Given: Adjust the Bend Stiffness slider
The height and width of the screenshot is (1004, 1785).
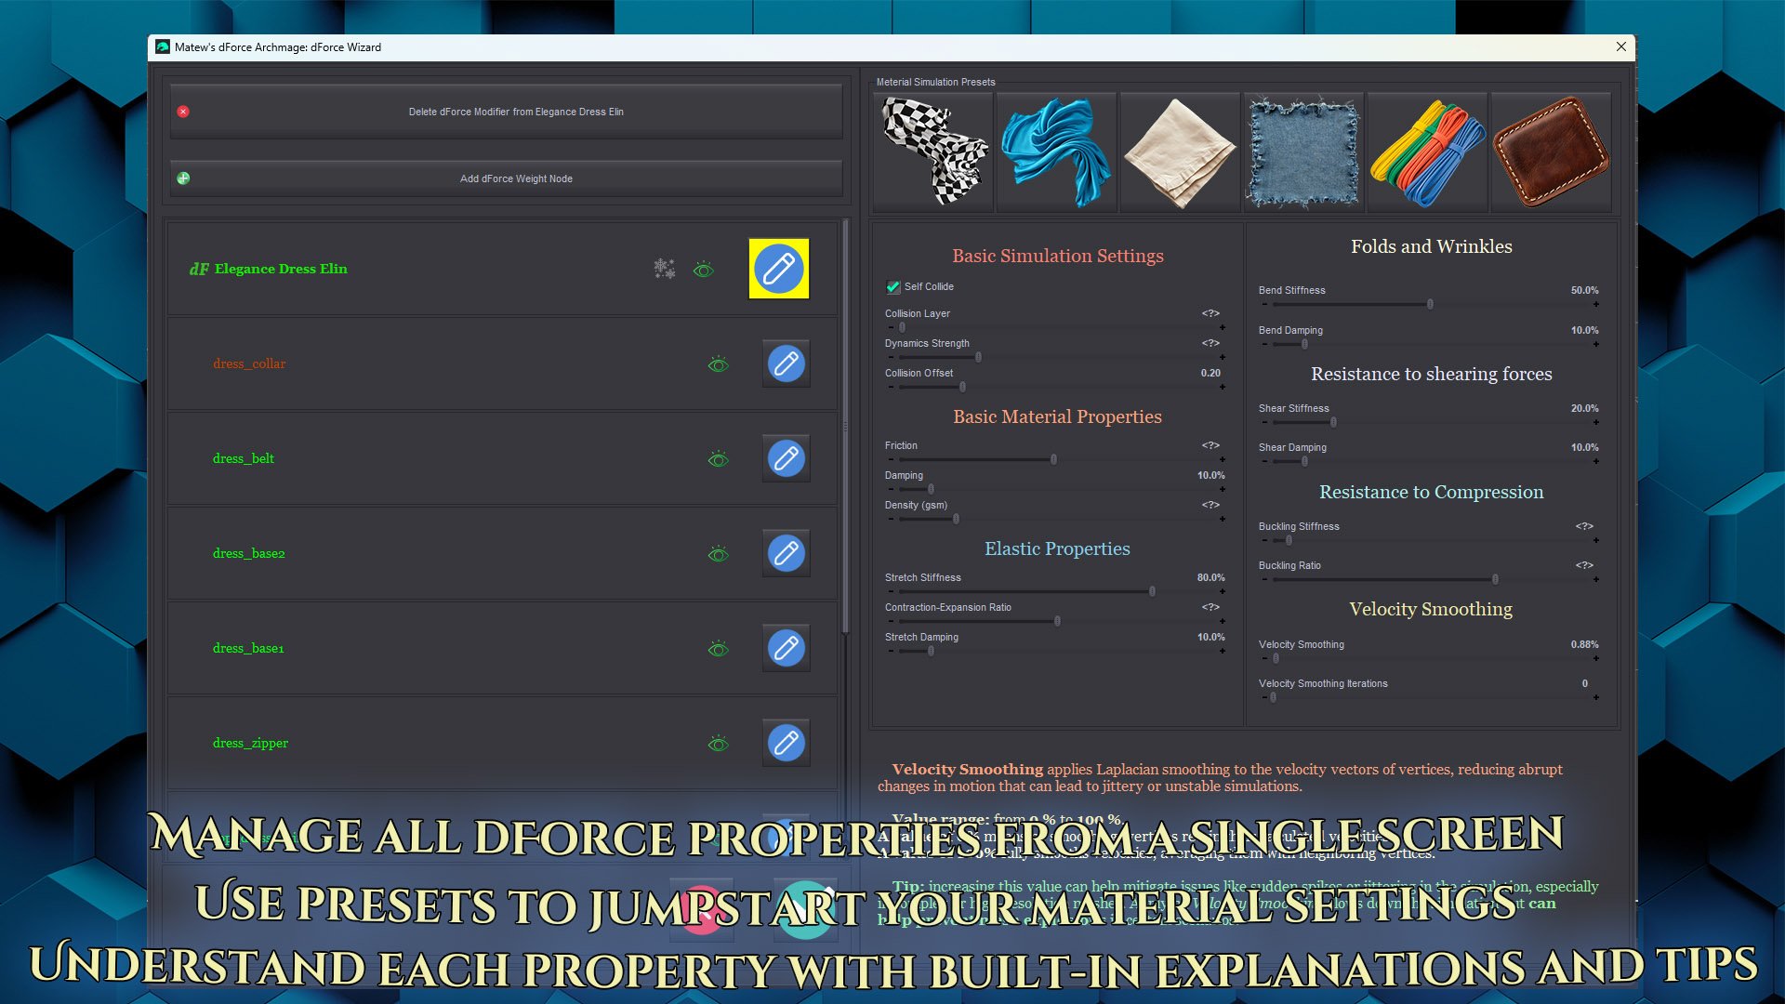Looking at the screenshot, I should pos(1430,304).
